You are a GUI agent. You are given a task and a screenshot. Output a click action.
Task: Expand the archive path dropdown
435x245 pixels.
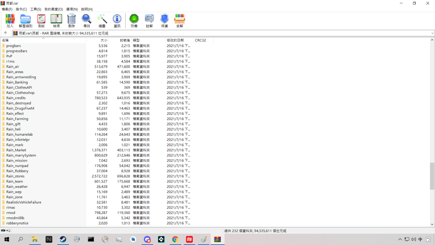pos(432,33)
